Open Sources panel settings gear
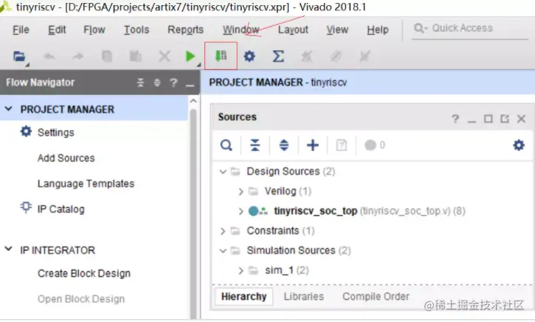535x322 pixels. [519, 145]
